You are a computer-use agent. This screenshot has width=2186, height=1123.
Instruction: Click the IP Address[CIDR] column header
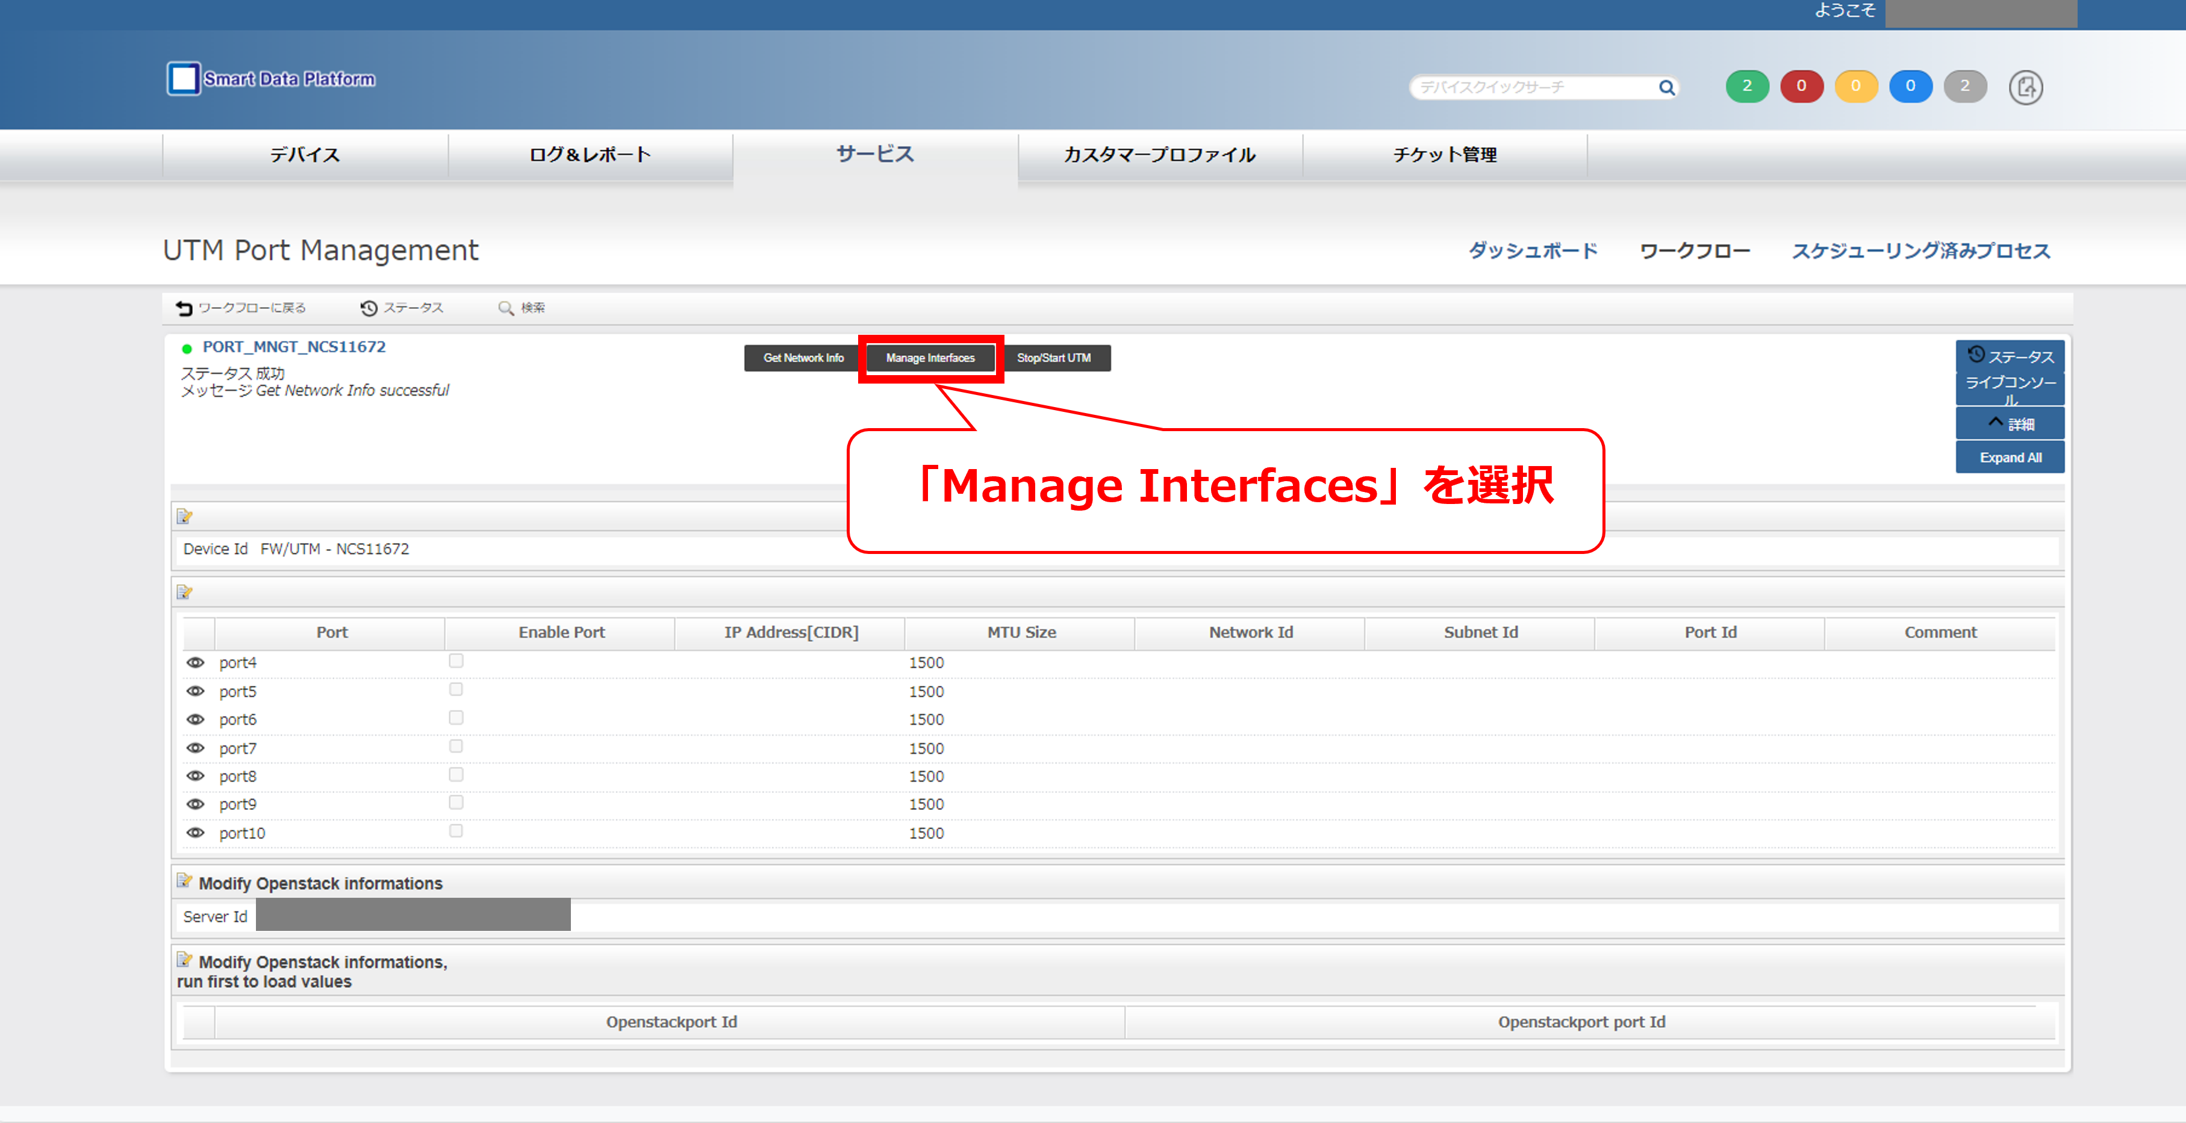791,632
